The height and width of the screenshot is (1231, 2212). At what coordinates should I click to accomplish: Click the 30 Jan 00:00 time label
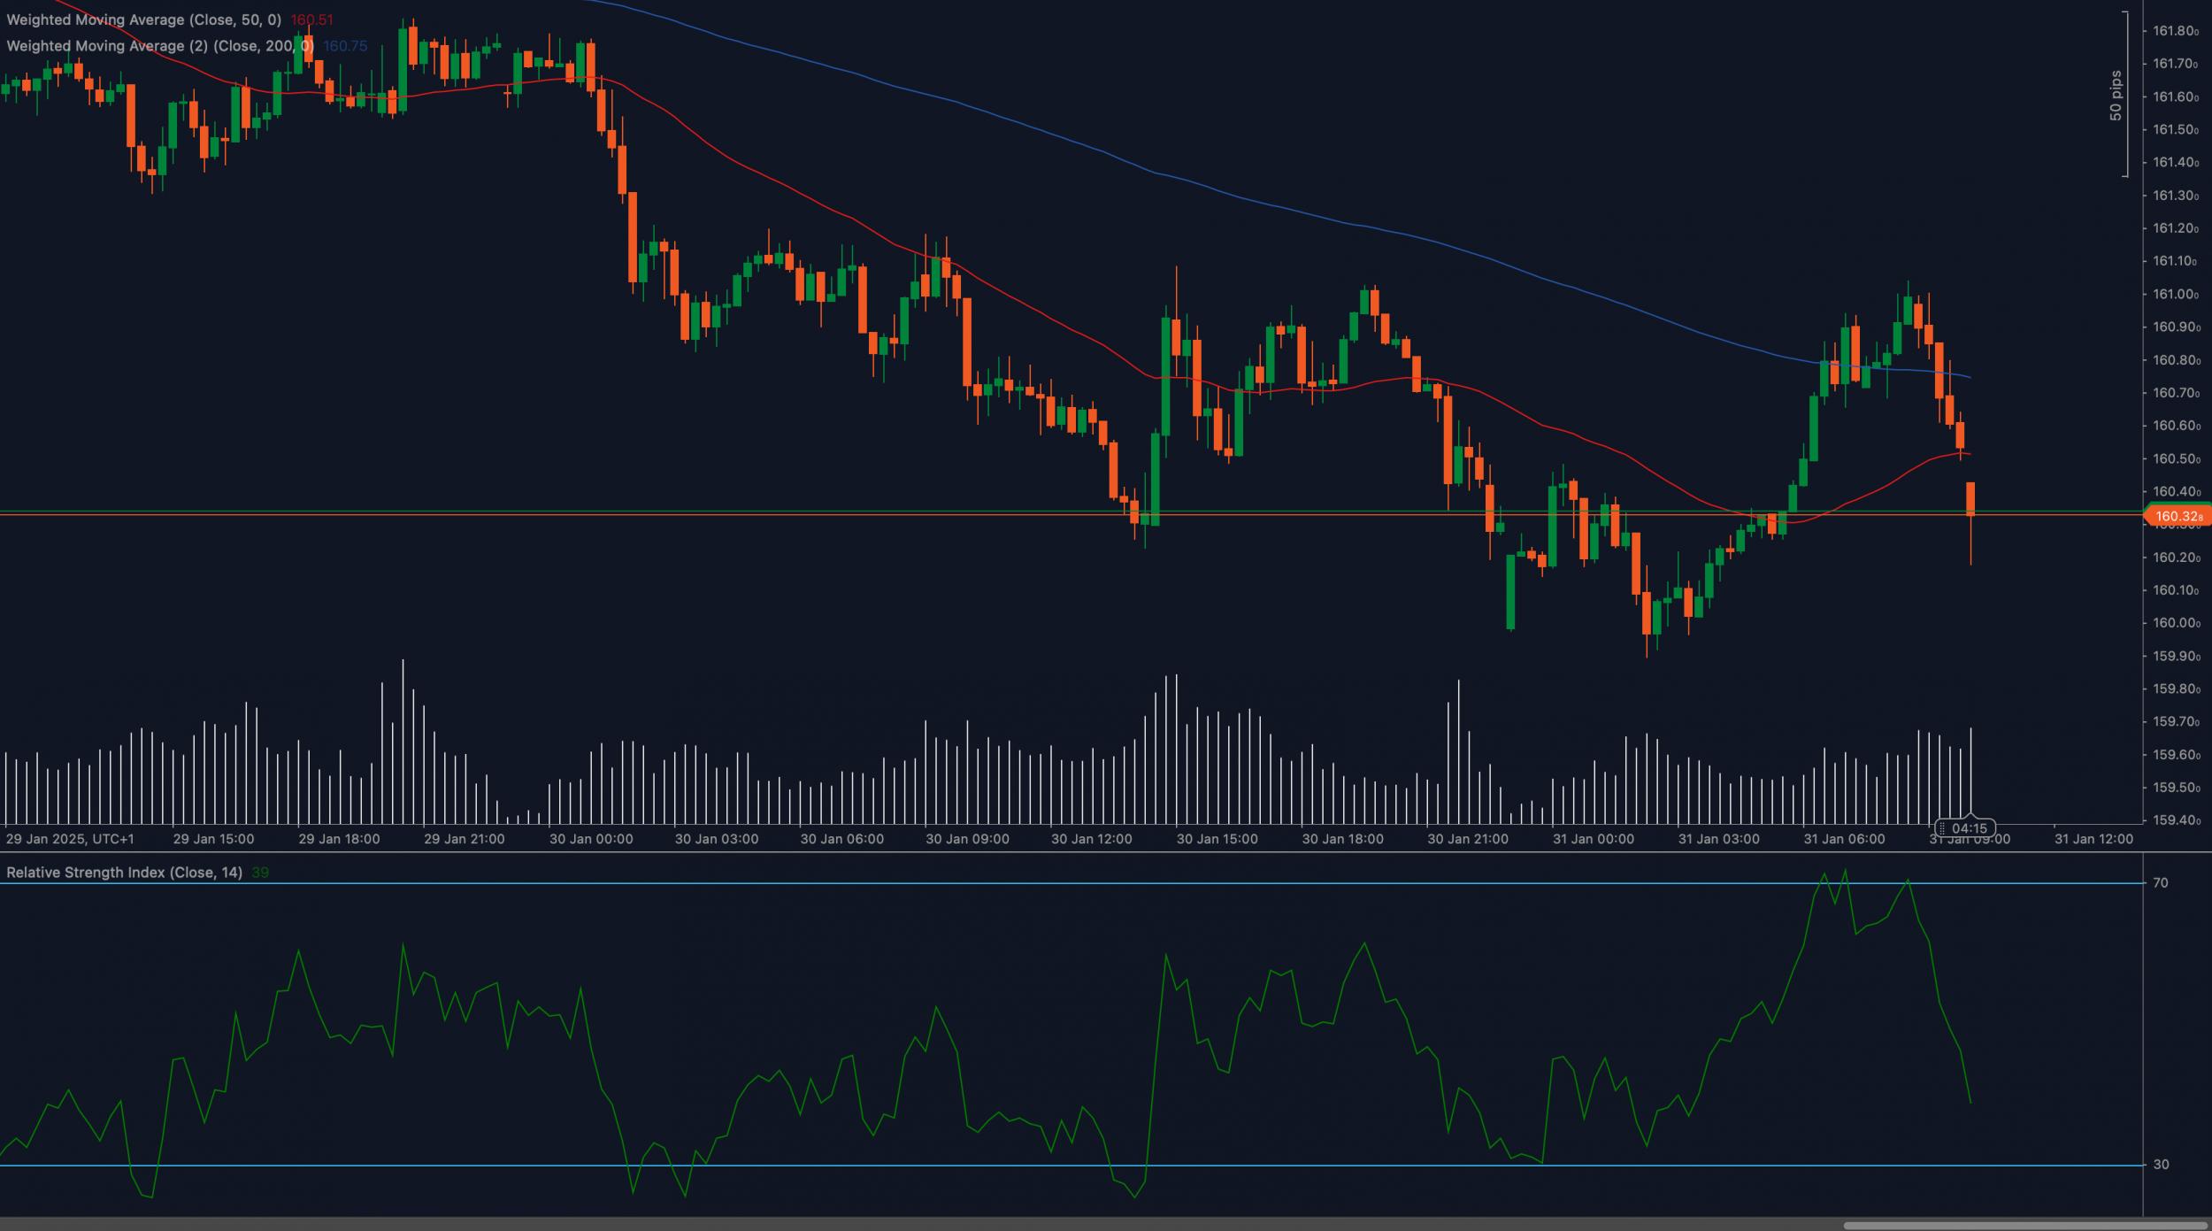tap(590, 839)
